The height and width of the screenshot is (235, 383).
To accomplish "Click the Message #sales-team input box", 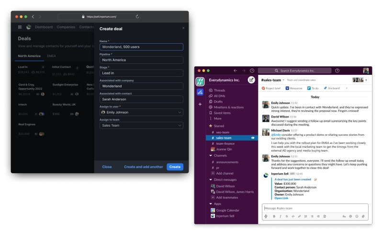I will click(315, 208).
